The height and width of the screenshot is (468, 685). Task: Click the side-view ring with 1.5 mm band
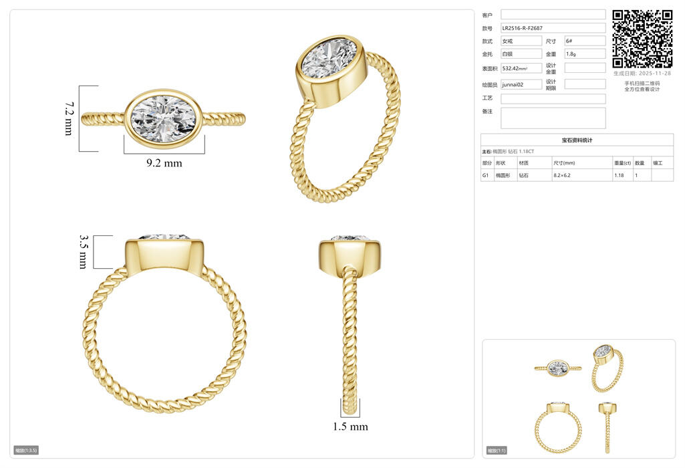(x=350, y=321)
